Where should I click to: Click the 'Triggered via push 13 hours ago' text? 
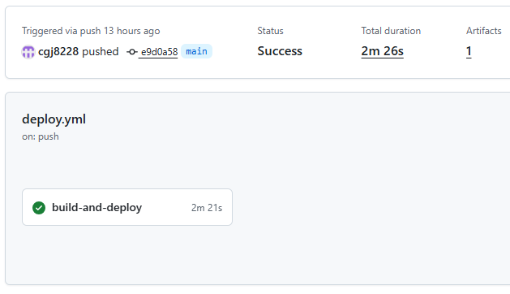point(91,31)
